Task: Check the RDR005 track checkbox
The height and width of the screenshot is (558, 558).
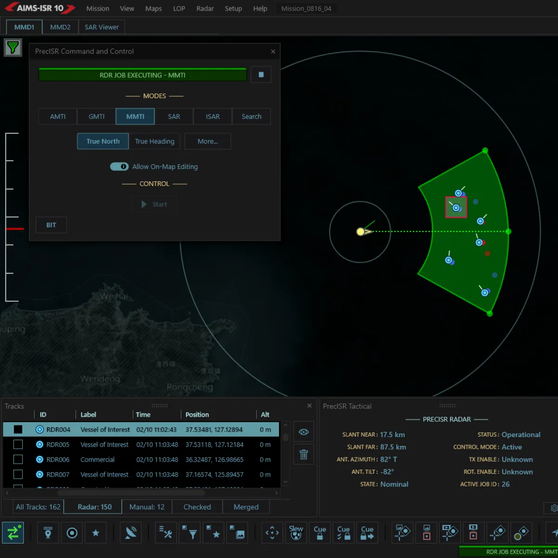Action: pos(18,445)
